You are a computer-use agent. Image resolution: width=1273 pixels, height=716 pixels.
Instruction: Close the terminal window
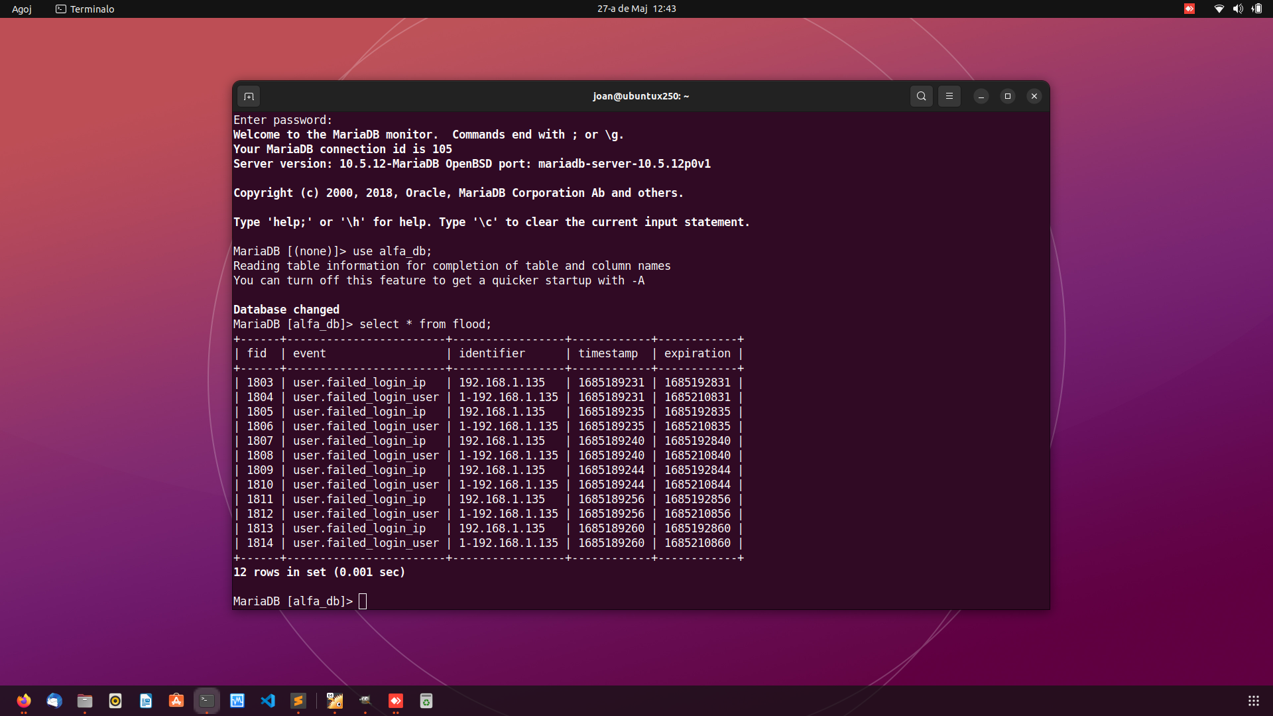coord(1034,97)
